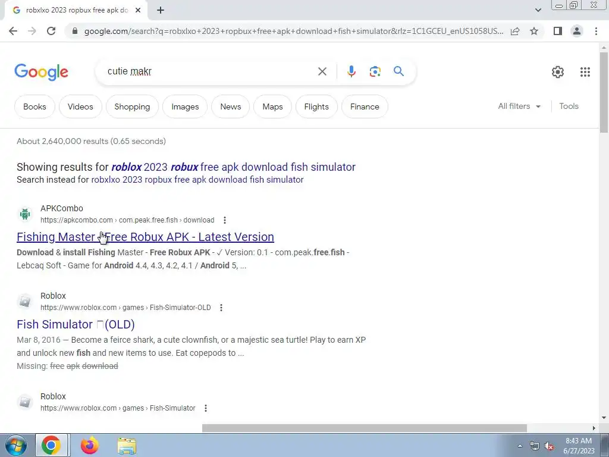
Task: Click horizontal scrollbar right arrow
Action: 594,428
